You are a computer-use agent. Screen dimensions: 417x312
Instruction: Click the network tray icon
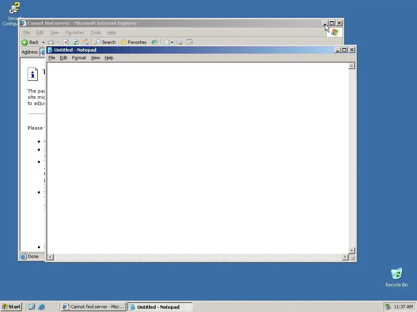coord(388,307)
